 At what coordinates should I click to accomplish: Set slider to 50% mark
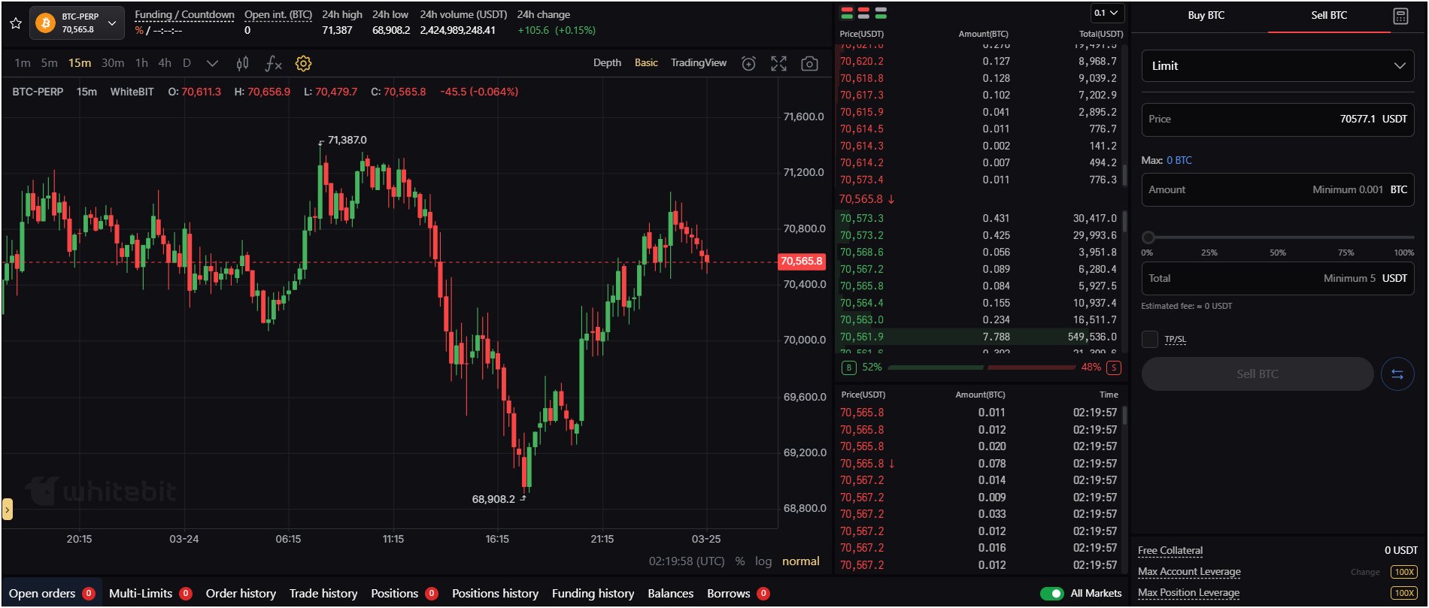coord(1278,253)
